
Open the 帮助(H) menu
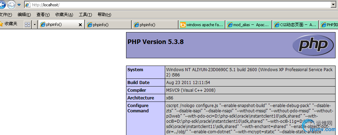point(104,15)
